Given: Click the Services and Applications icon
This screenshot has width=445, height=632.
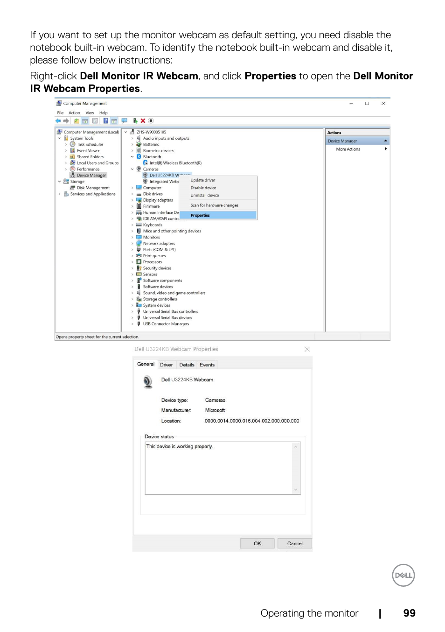Looking at the screenshot, I should (66, 194).
